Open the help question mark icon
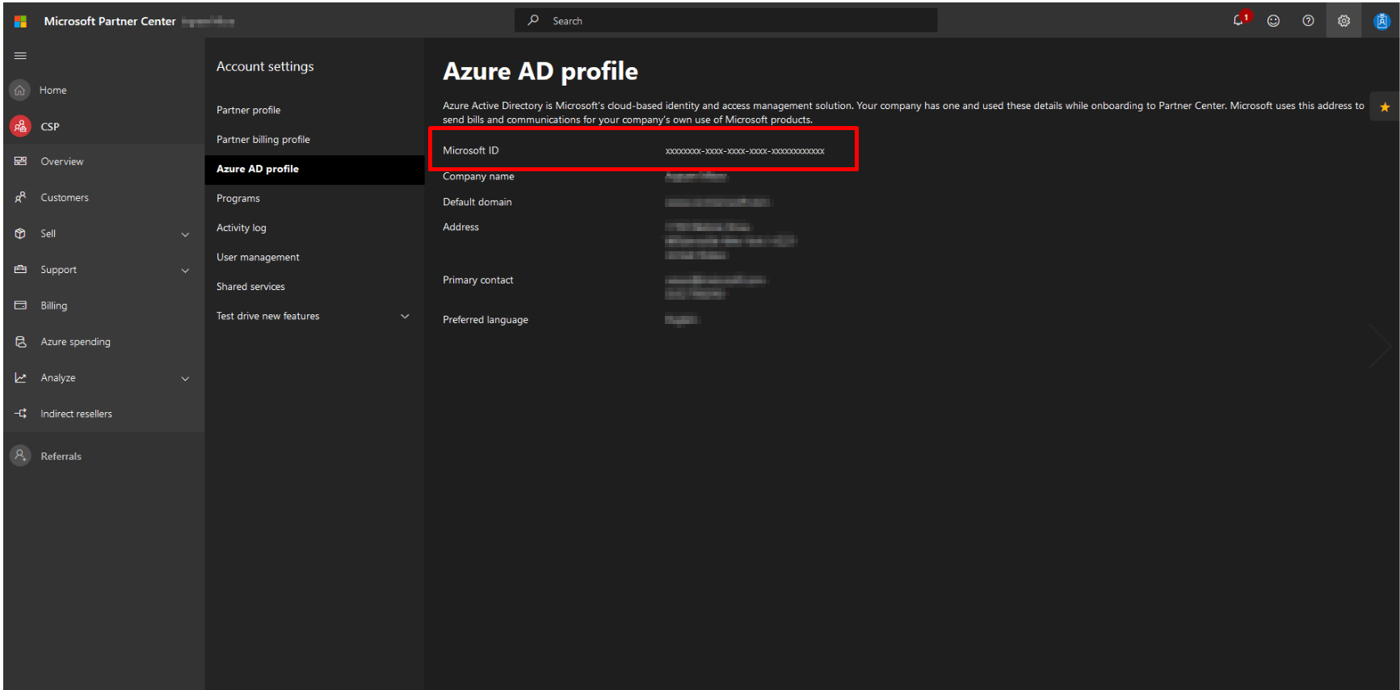 [x=1308, y=21]
